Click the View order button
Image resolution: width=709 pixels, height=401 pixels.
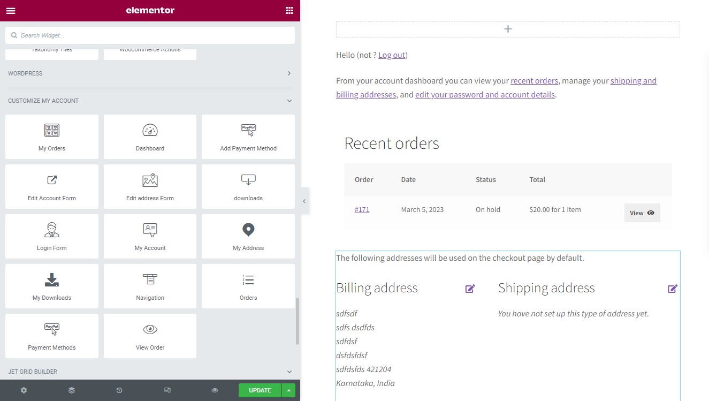tap(642, 213)
